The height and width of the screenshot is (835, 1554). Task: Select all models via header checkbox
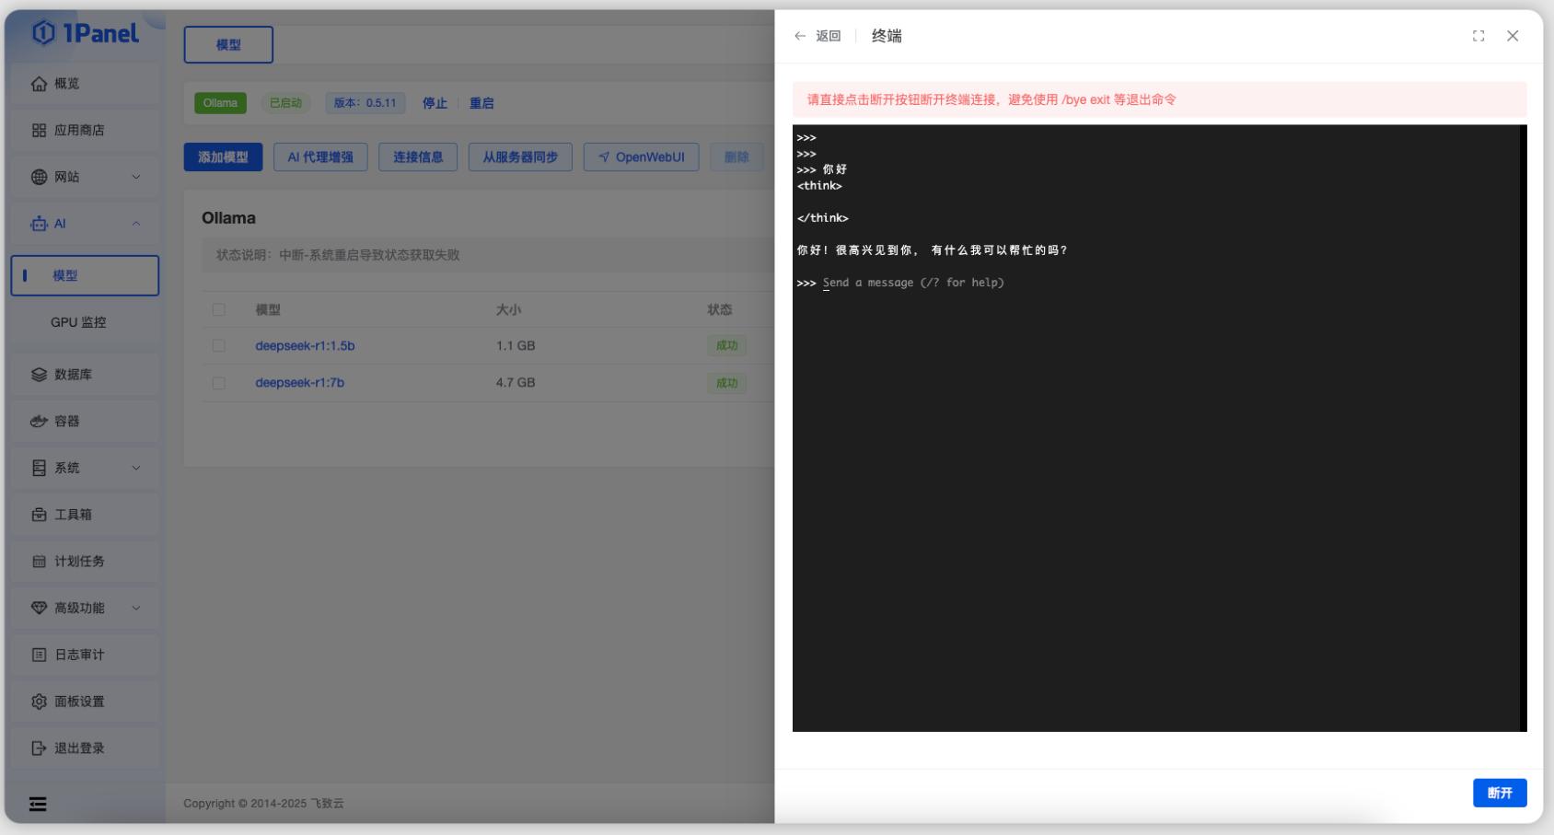click(218, 310)
